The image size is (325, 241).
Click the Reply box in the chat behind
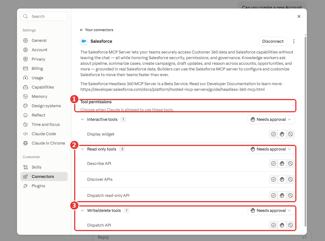202,237
